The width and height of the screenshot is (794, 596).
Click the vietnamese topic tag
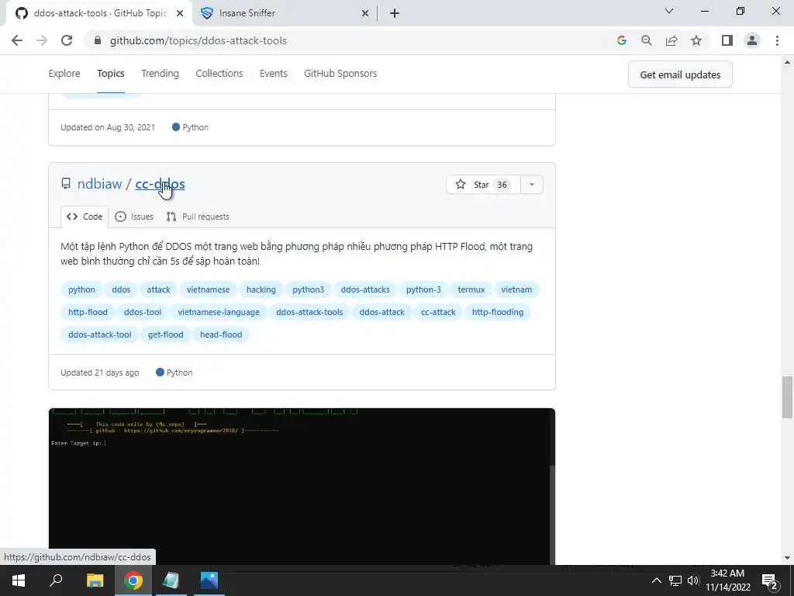tap(208, 289)
